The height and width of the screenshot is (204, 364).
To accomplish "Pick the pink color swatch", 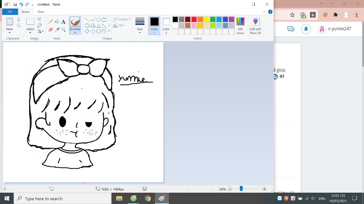I will click(194, 25).
